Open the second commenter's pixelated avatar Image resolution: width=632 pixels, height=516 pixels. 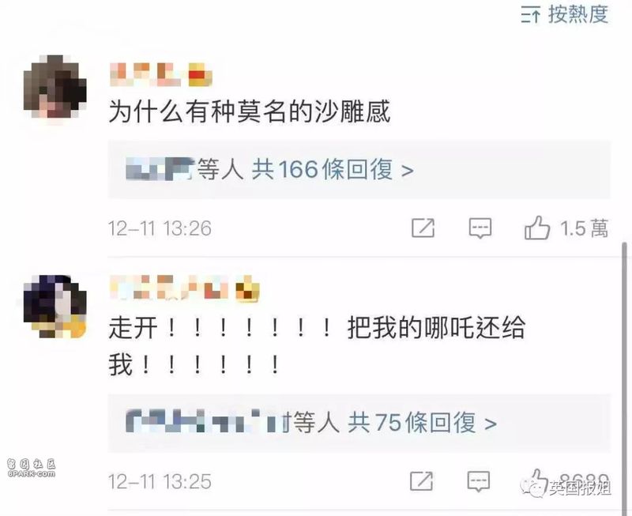(x=55, y=307)
